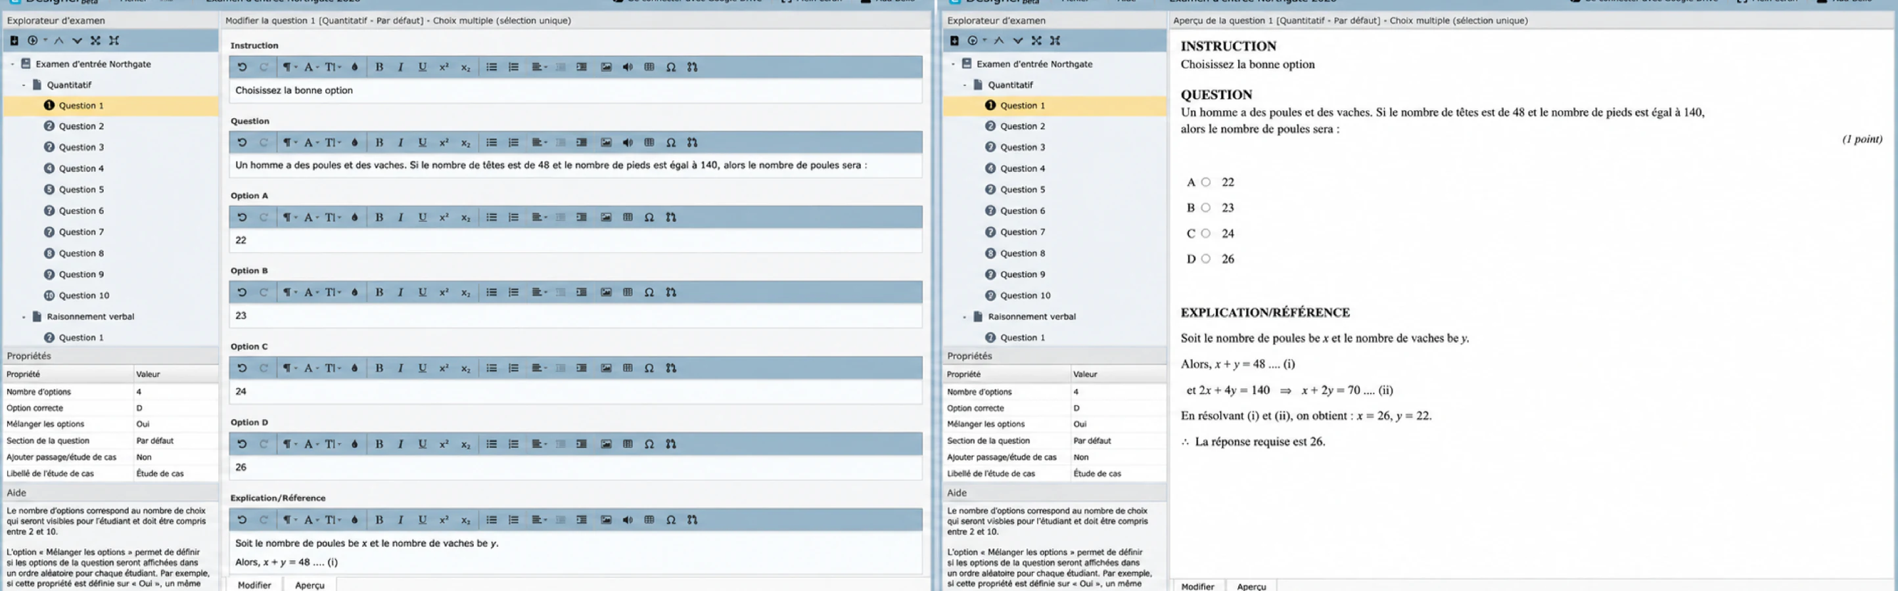Viewport: 1898px width, 591px height.
Task: Click move-down arrow in right window's explorer toolbar
Action: click(1017, 41)
